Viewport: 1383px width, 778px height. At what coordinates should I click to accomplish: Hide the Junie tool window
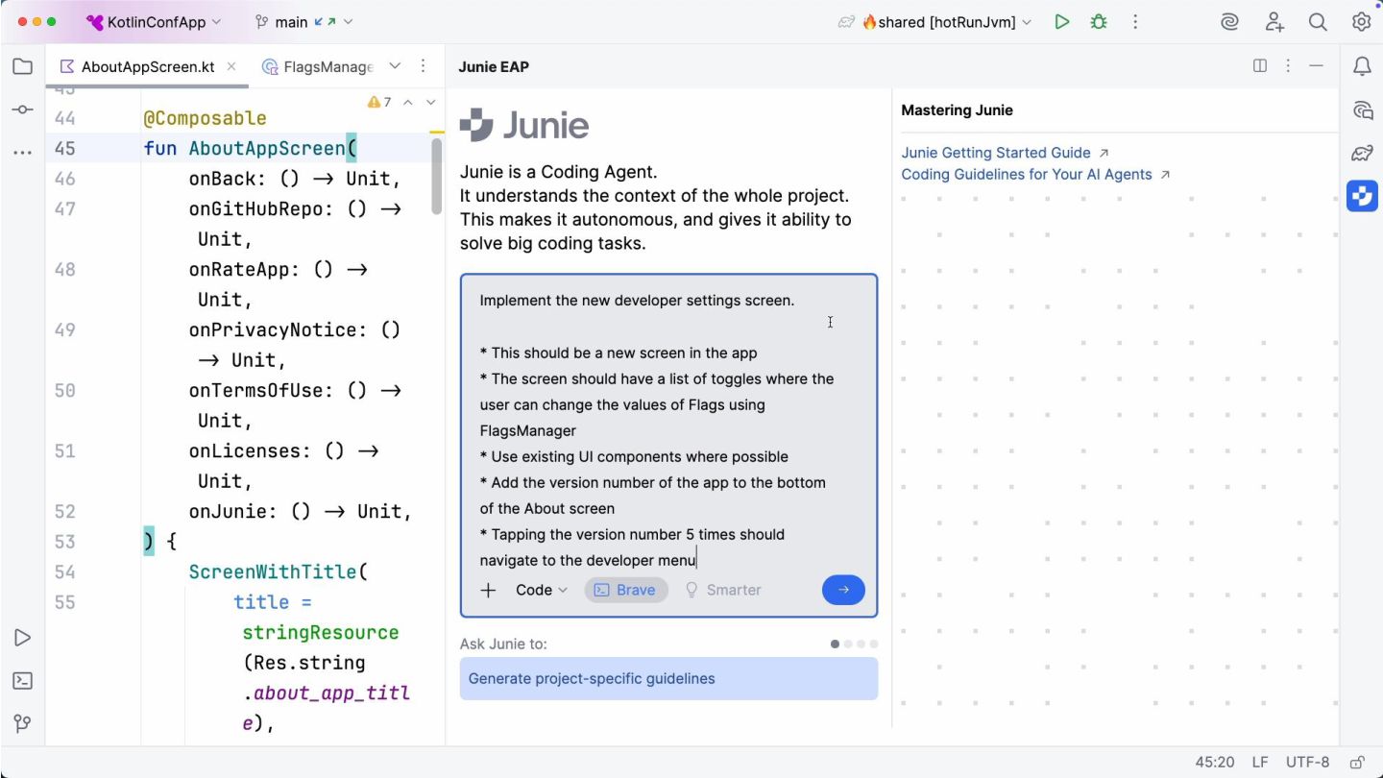1317,66
